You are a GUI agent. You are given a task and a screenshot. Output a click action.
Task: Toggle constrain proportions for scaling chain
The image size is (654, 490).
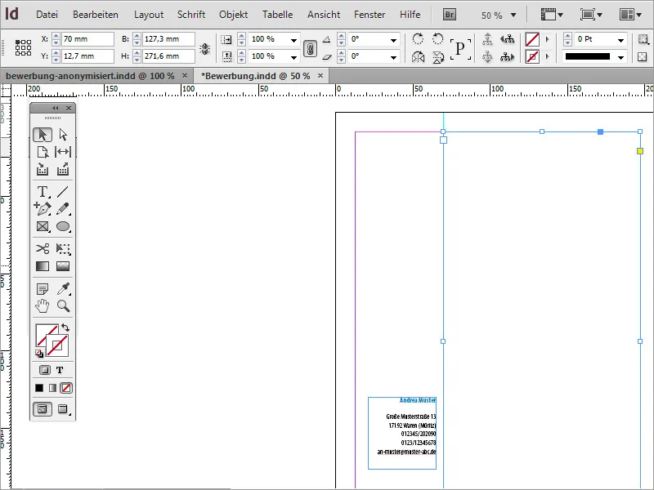[310, 48]
